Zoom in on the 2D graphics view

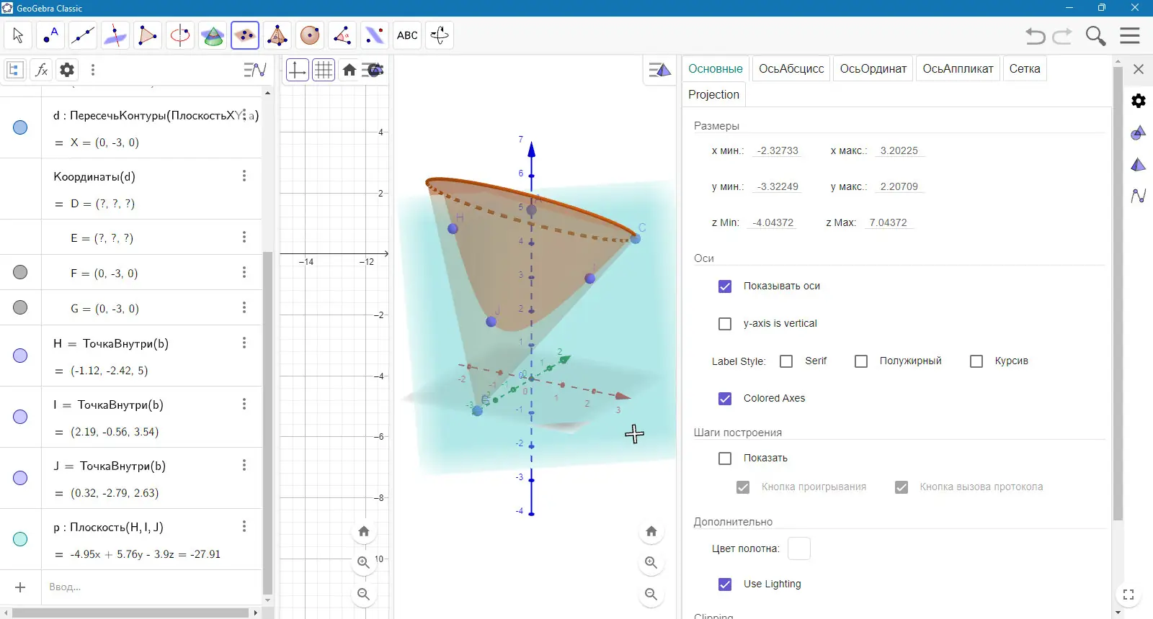[364, 563]
